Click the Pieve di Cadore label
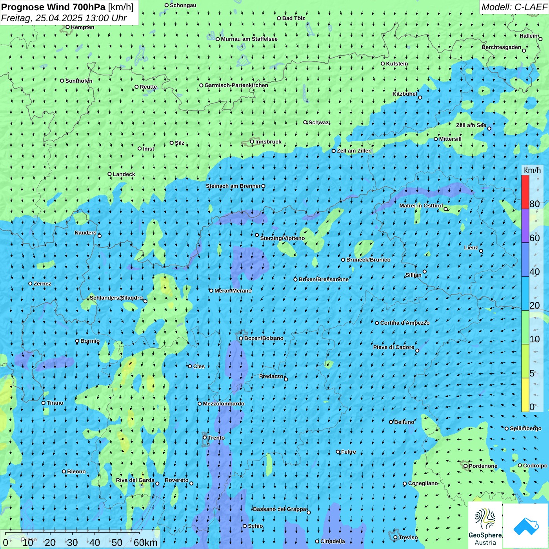549x549 pixels. point(394,347)
